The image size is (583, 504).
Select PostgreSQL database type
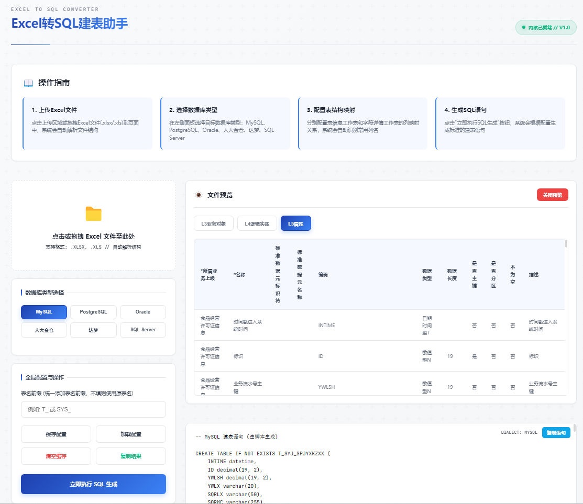coord(93,312)
